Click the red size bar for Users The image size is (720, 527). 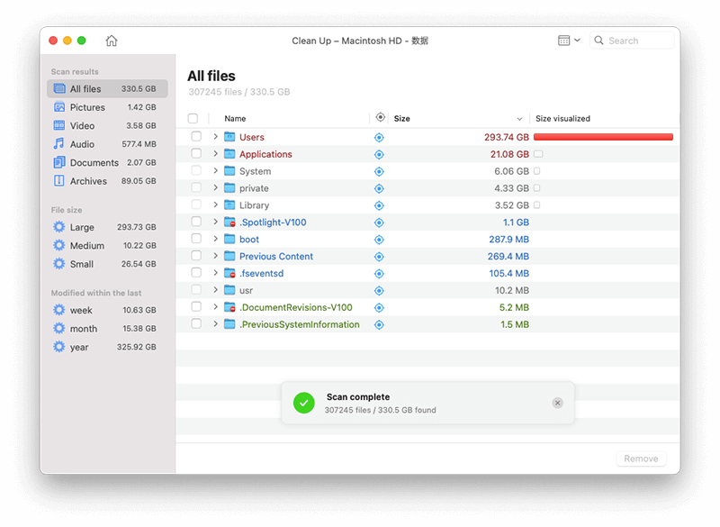click(603, 137)
